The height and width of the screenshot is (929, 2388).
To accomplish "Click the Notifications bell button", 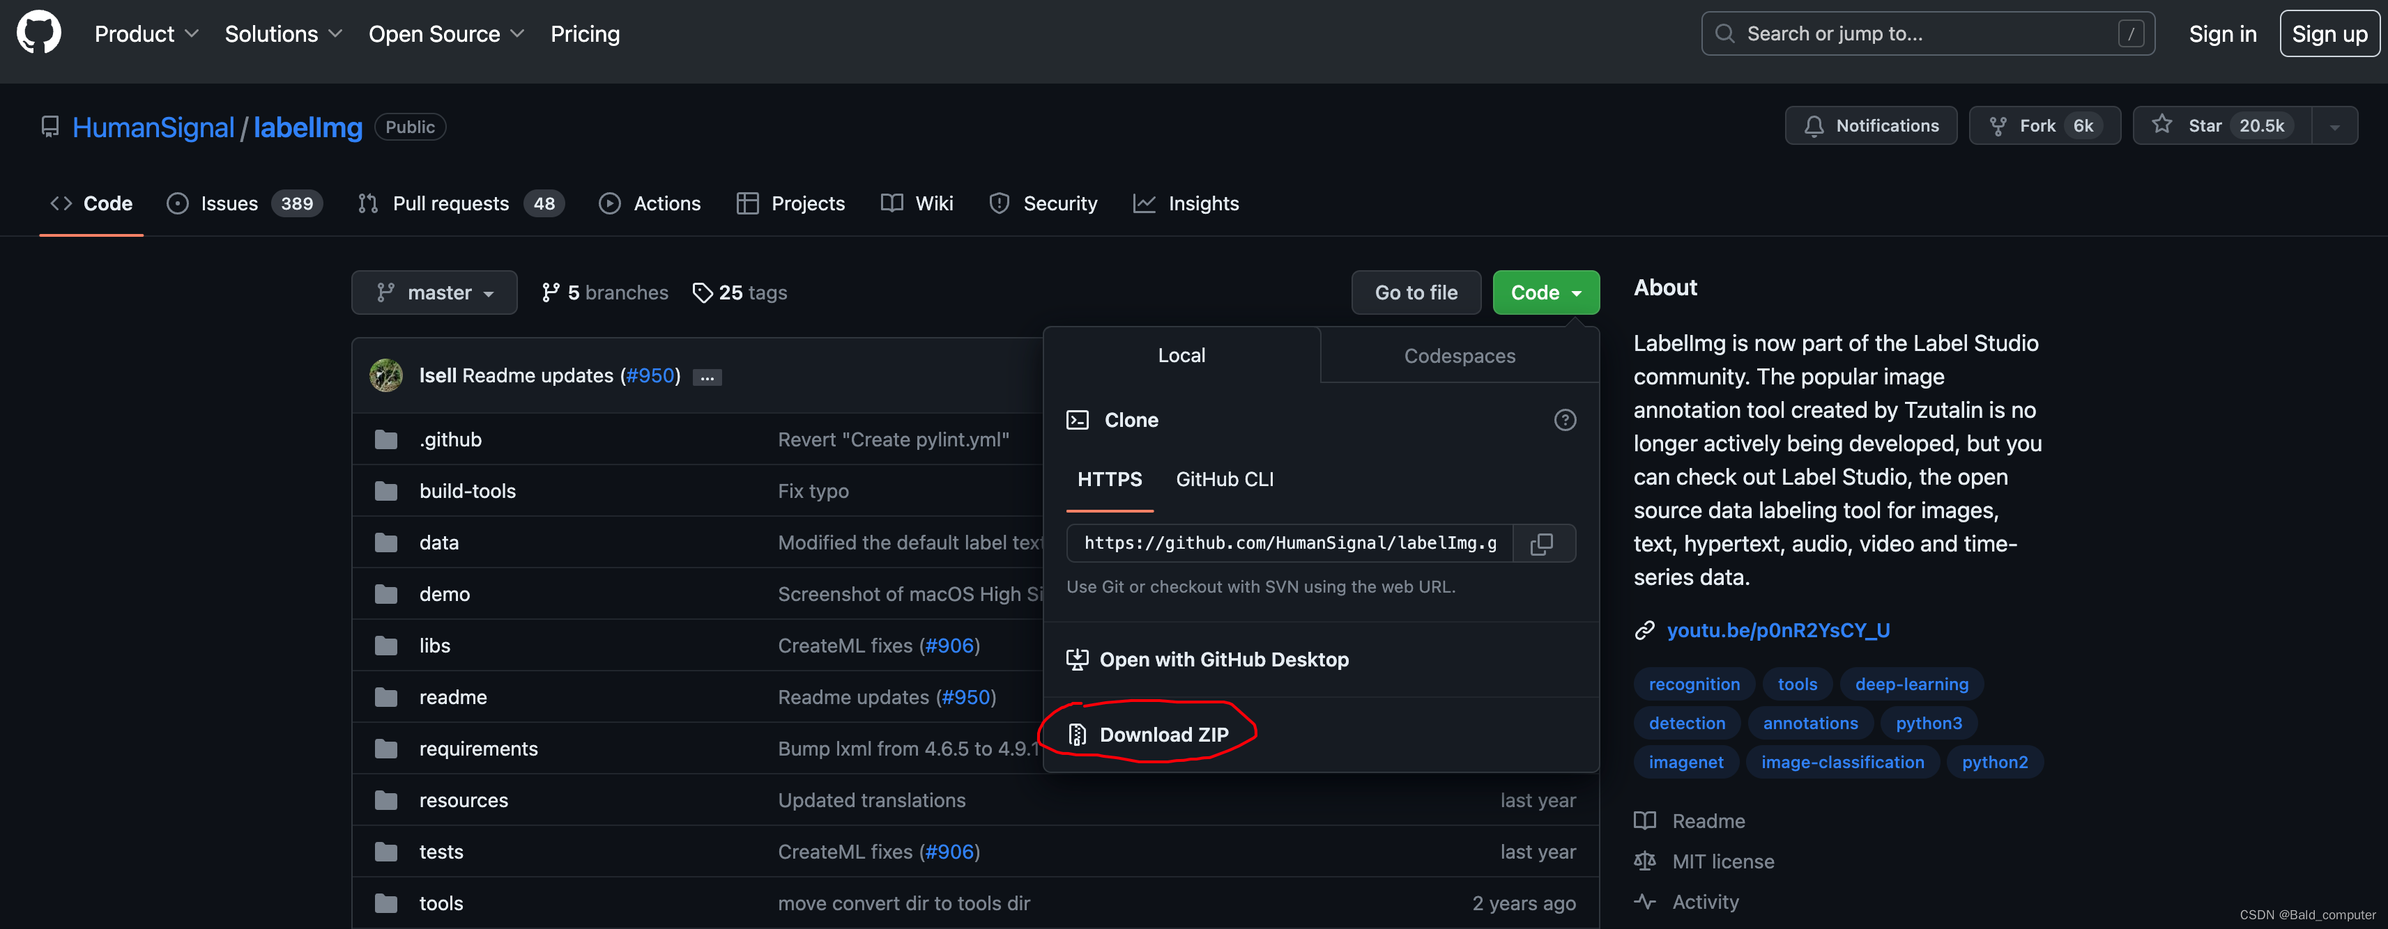I will 1870,126.
